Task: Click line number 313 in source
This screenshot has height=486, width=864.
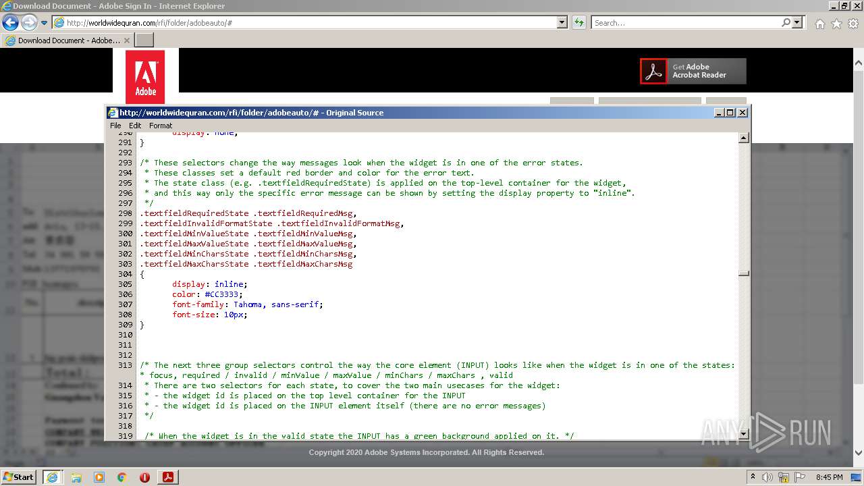Action: click(x=125, y=365)
